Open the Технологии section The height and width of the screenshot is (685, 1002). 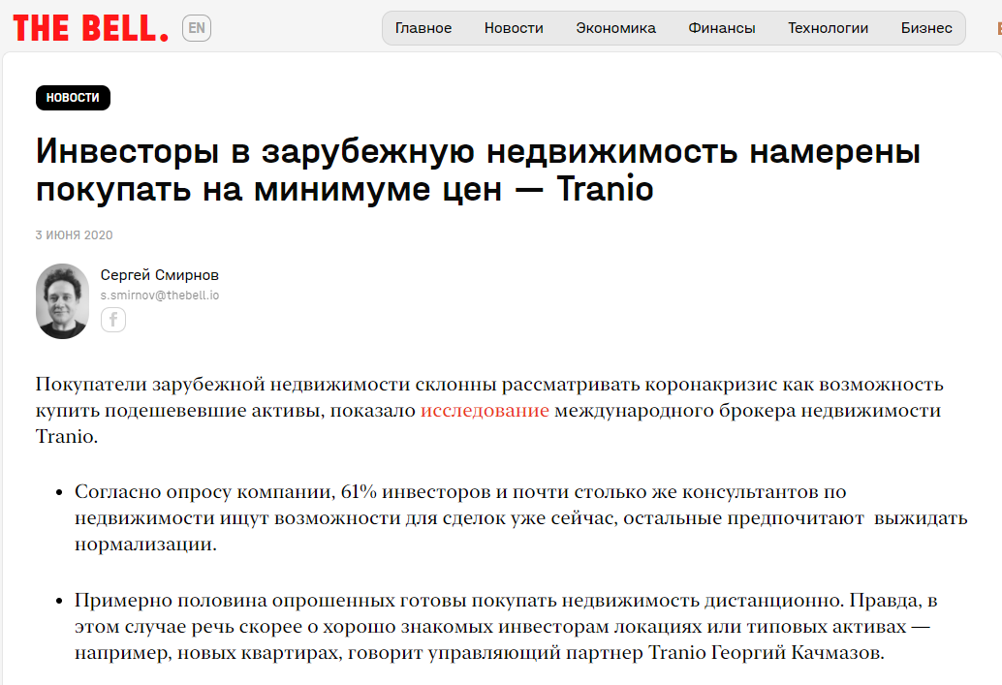828,28
